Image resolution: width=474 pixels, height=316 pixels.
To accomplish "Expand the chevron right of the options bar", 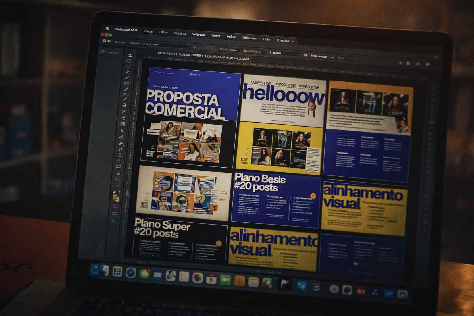I will click(x=333, y=57).
